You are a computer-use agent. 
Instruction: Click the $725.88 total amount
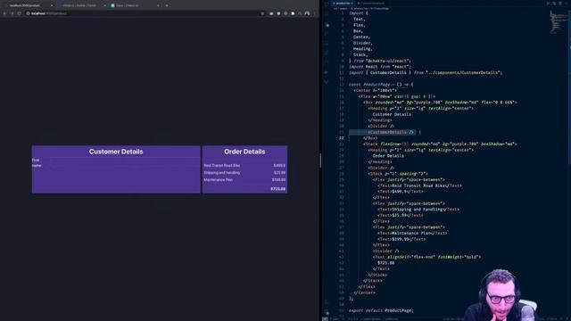coord(278,189)
